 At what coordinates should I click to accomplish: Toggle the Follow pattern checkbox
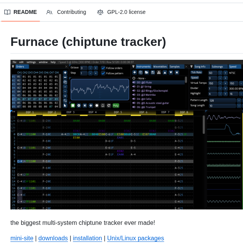pos(103,73)
